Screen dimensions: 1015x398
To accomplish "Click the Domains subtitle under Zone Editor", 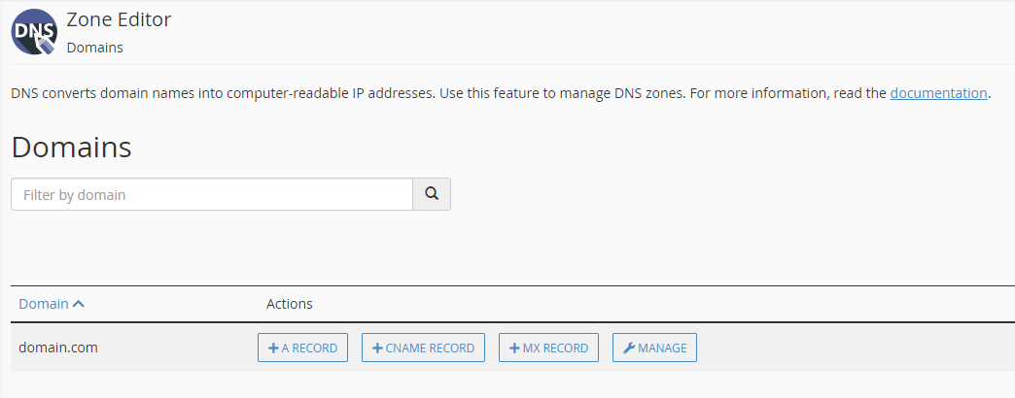I will (94, 48).
